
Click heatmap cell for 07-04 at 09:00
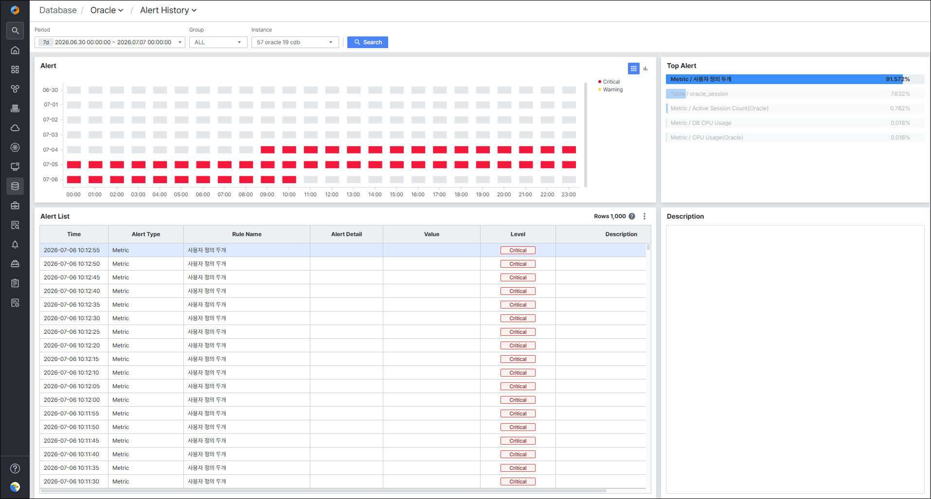[x=268, y=150]
